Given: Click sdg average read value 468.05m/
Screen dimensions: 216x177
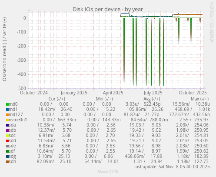Looking at the screenshot, I should tap(135, 156).
